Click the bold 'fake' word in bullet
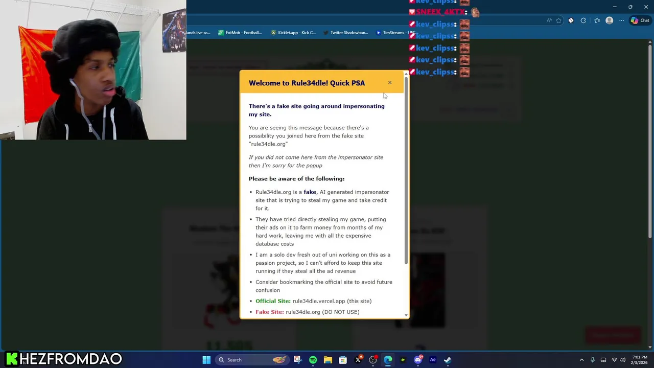The height and width of the screenshot is (368, 654). tap(310, 192)
